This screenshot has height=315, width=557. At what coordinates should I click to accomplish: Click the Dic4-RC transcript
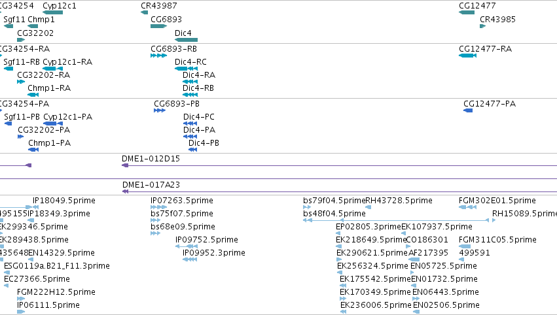click(186, 69)
